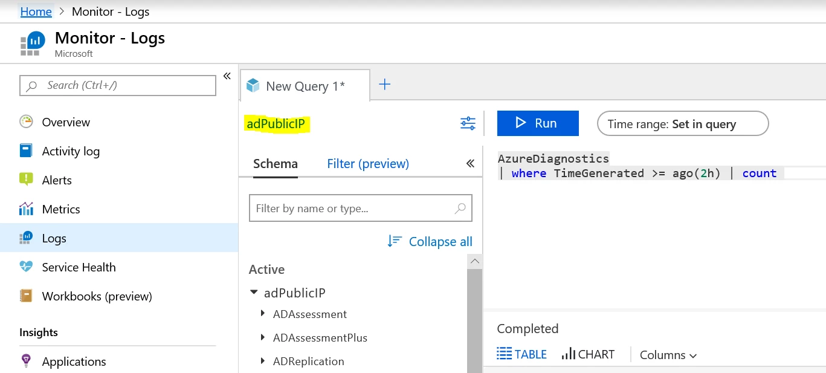826x373 pixels.
Task: Switch to the Filter (preview) tab
Action: pos(368,164)
